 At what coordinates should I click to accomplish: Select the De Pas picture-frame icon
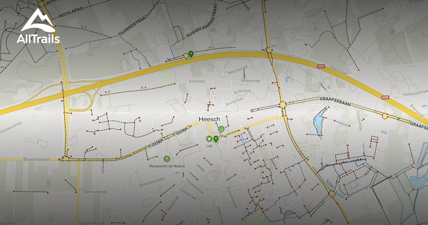pyautogui.click(x=221, y=129)
